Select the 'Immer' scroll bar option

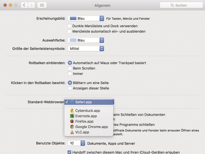[70, 74]
